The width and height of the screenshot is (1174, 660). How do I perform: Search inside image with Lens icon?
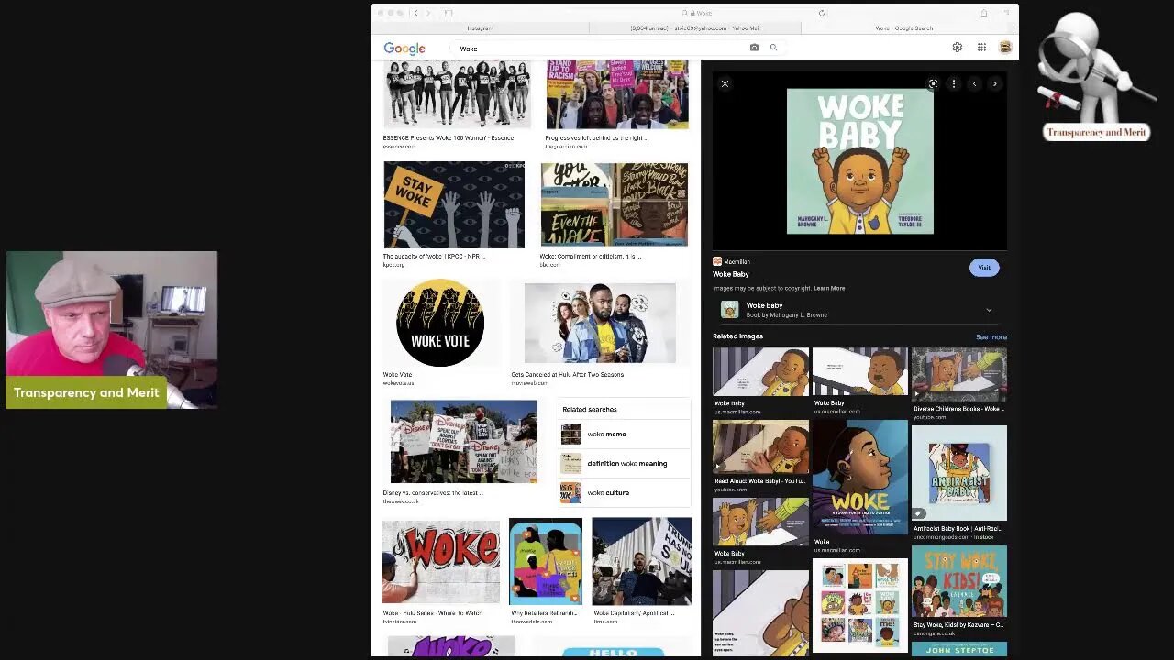(933, 84)
